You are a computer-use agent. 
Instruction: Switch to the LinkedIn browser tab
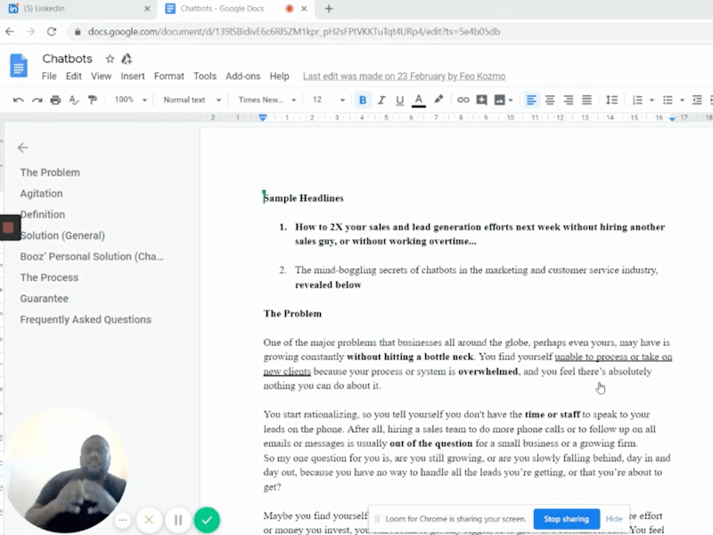78,9
